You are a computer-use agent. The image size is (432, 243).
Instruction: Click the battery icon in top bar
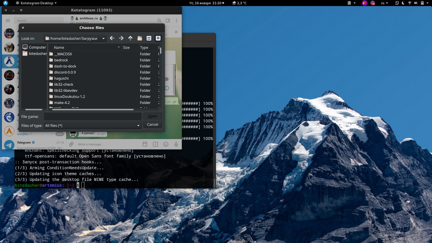tap(423, 3)
